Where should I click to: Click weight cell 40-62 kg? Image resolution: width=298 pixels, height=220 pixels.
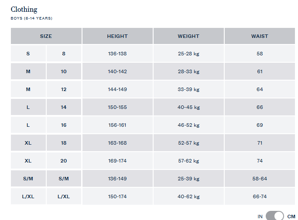pyautogui.click(x=188, y=196)
